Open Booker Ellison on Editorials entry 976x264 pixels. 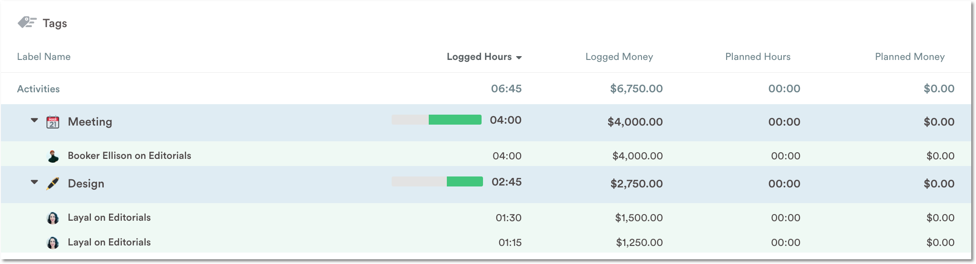tap(129, 156)
